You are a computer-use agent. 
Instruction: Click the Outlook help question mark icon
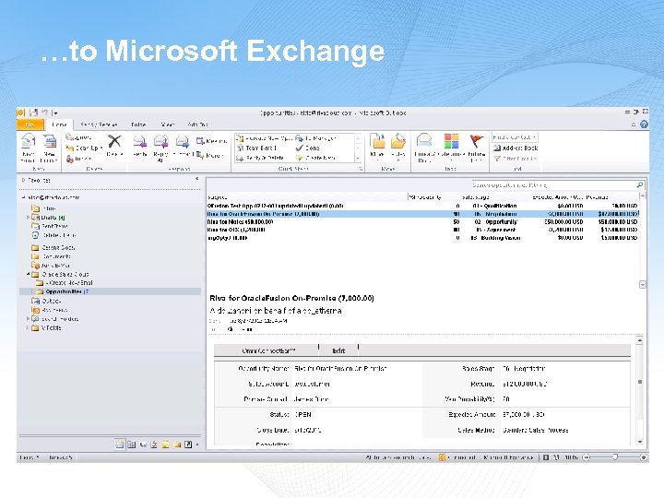tap(644, 125)
